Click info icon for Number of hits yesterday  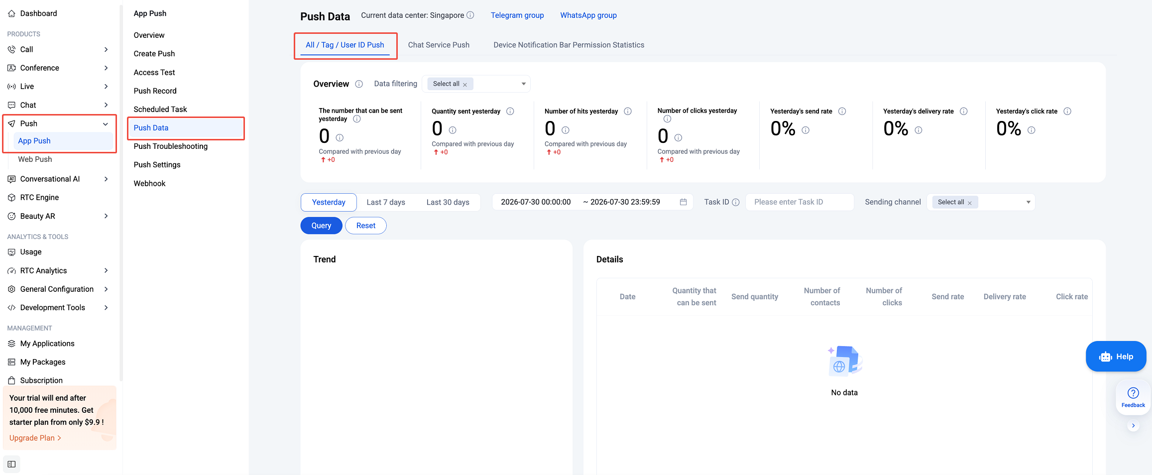[628, 111]
